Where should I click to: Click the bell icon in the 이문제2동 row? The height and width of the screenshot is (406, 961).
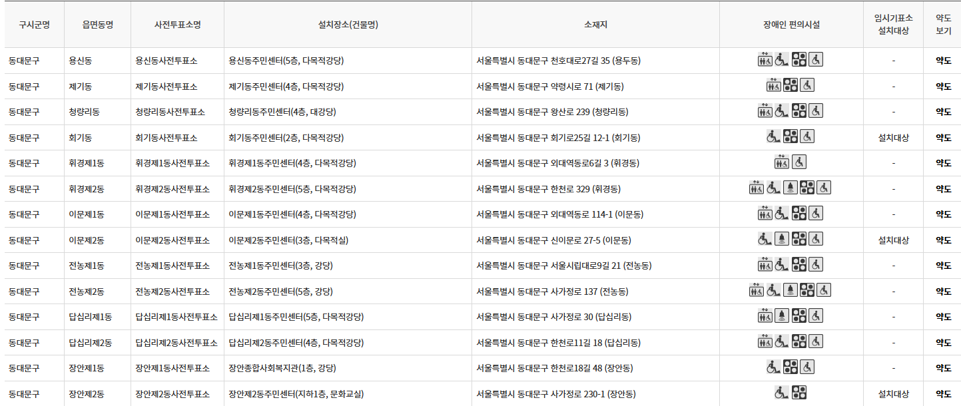click(x=782, y=239)
